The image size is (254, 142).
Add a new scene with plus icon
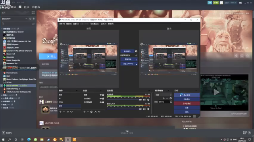point(60,112)
